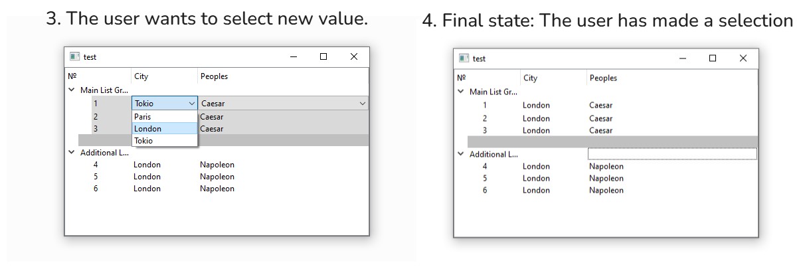
Task: Maximize the left test window
Action: point(323,57)
